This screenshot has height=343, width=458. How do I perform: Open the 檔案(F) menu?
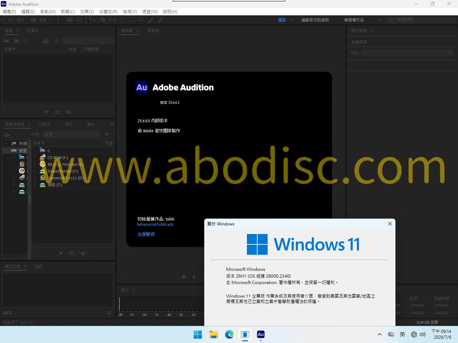(x=9, y=11)
